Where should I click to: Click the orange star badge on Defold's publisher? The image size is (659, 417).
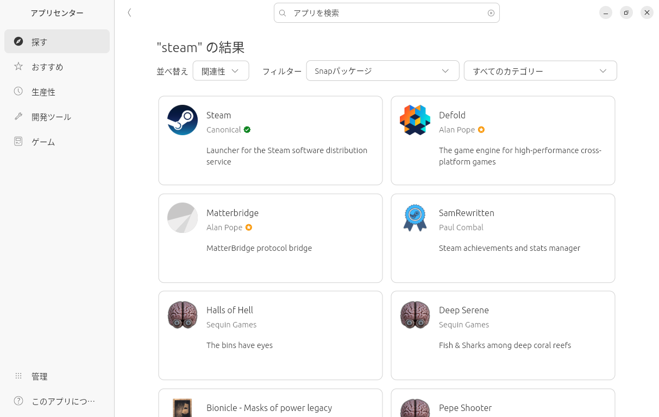481,130
